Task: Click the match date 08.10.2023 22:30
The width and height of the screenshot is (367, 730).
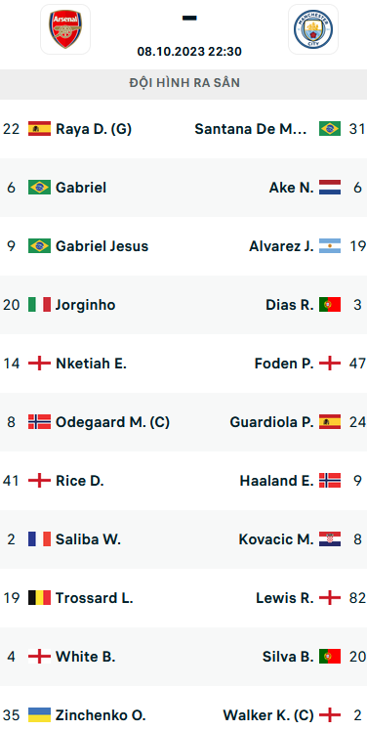Action: point(189,51)
